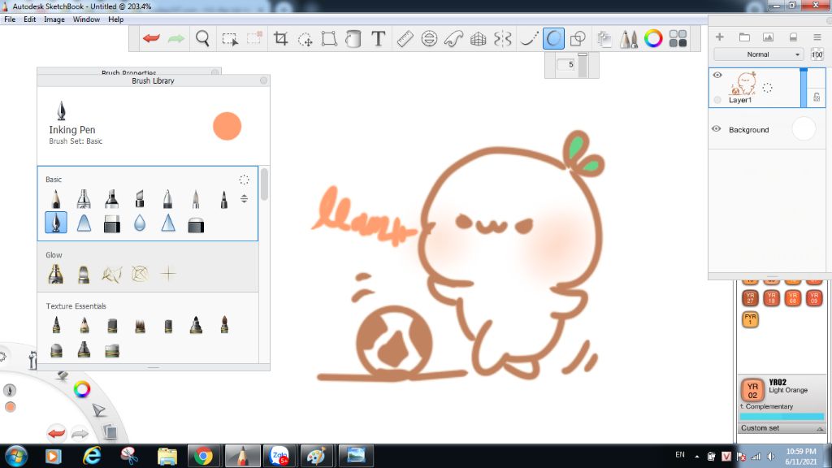Viewport: 832px width, 468px height.
Task: Toggle Symmetry drawing tool
Action: click(502, 38)
